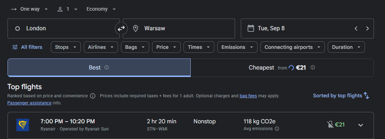Open the Emissions filter
Viewport: 385px width, 139px height.
click(x=238, y=47)
